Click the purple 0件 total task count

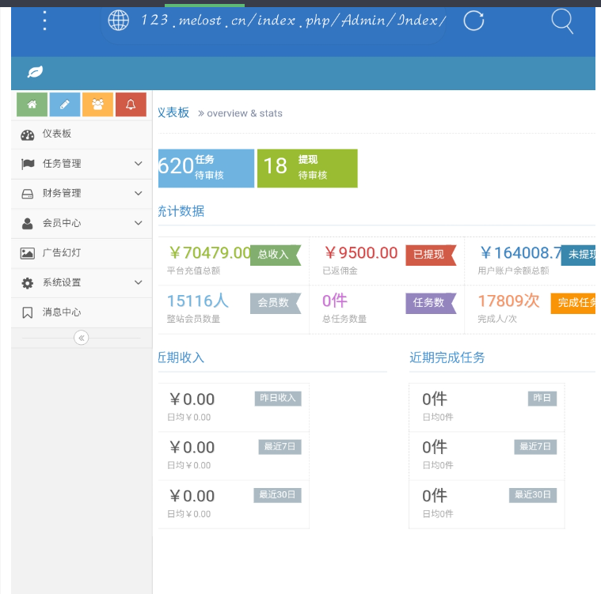pyautogui.click(x=335, y=301)
